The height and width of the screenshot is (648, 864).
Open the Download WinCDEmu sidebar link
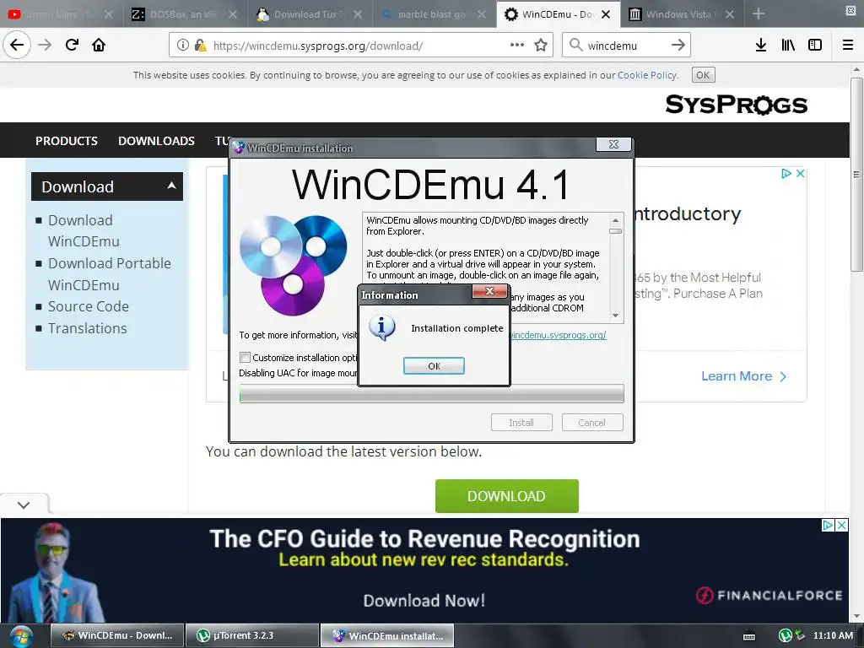coord(84,231)
